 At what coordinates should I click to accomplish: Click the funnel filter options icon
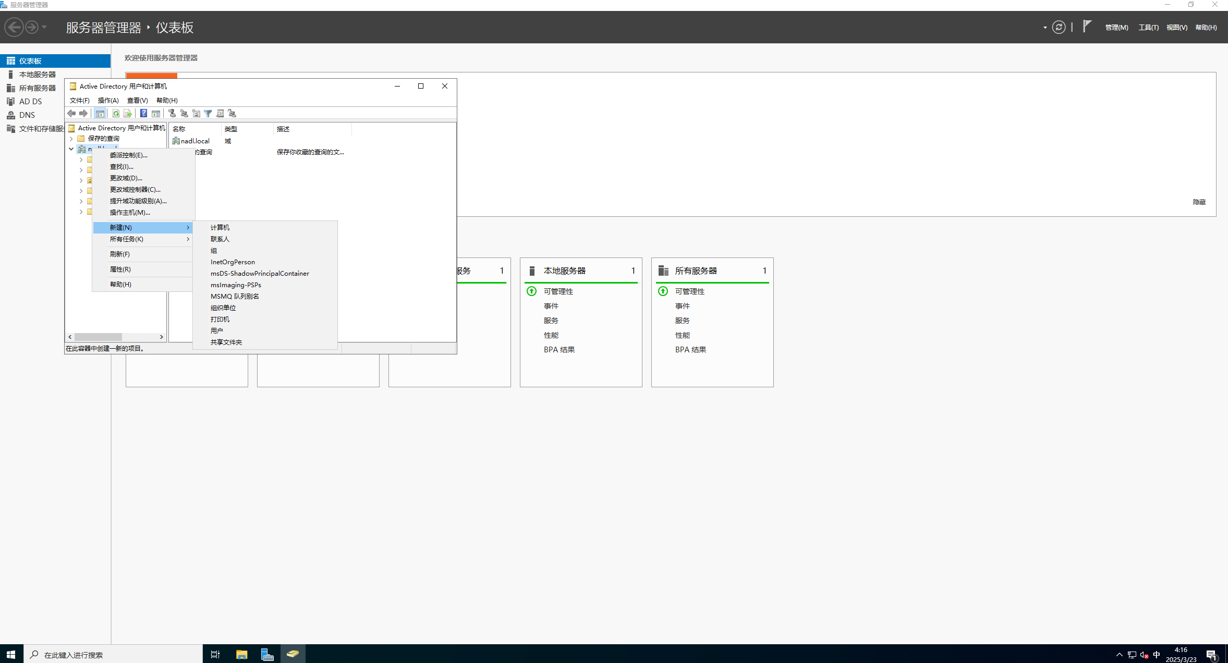coord(208,114)
